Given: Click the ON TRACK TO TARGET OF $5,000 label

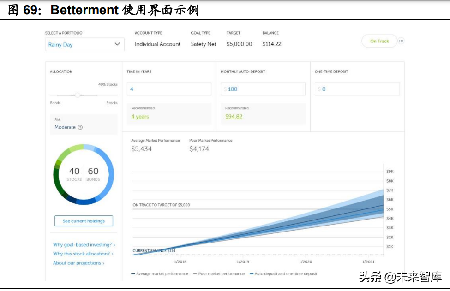Looking at the screenshot, I should 161,205.
